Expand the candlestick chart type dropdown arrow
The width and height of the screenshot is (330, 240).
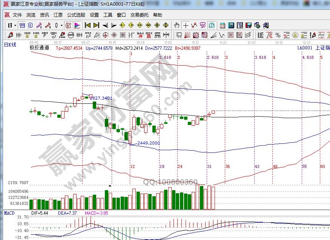click(x=62, y=25)
